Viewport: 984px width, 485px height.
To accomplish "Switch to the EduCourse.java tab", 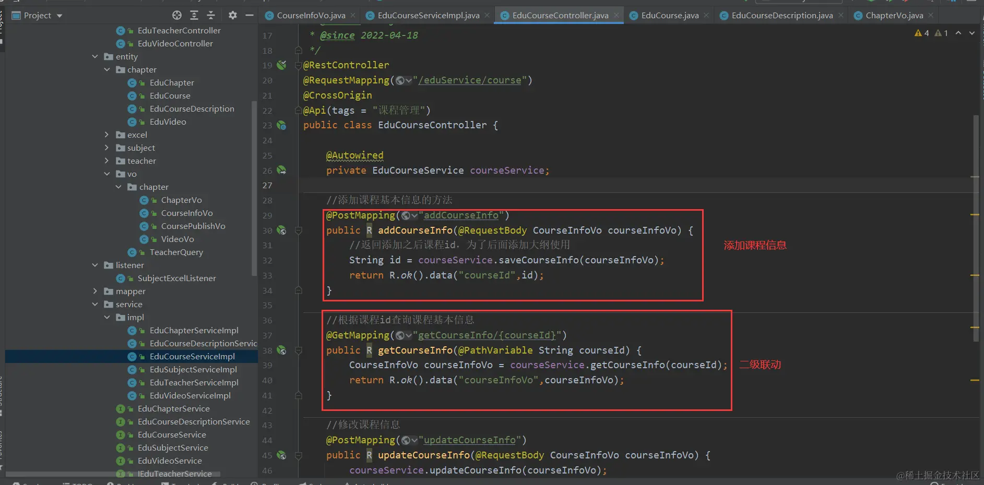I will pyautogui.click(x=670, y=16).
